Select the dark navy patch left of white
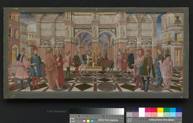 135,110
